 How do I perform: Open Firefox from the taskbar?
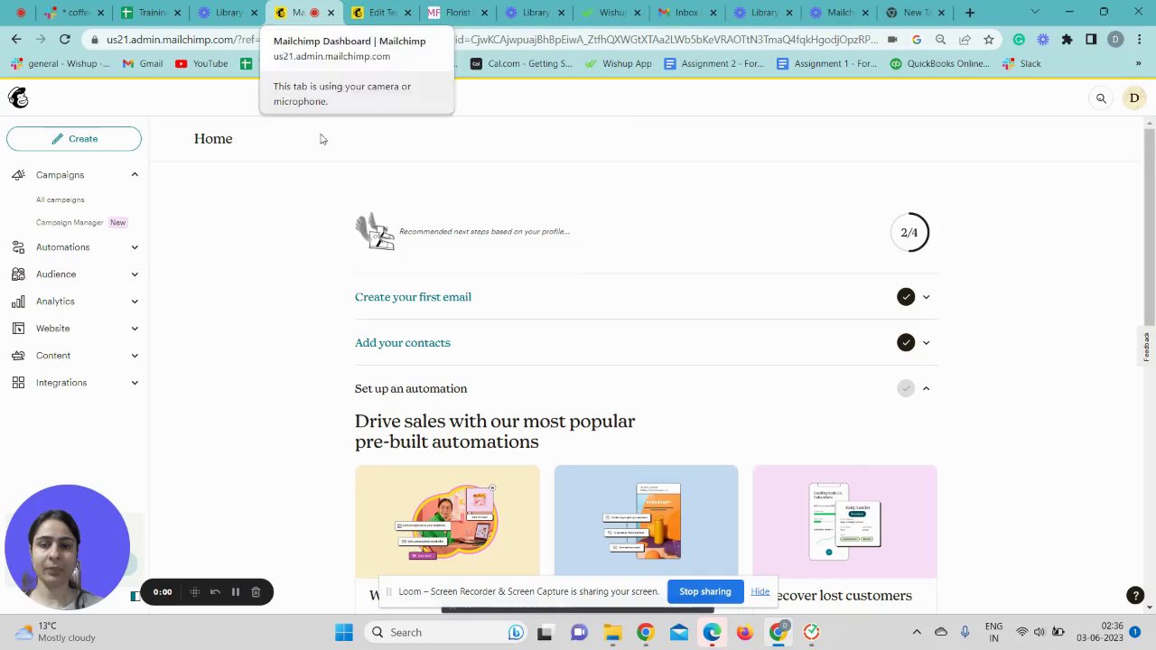744,633
